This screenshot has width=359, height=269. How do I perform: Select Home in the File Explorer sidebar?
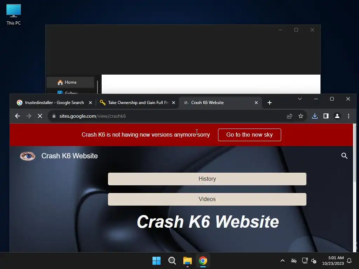[x=70, y=82]
